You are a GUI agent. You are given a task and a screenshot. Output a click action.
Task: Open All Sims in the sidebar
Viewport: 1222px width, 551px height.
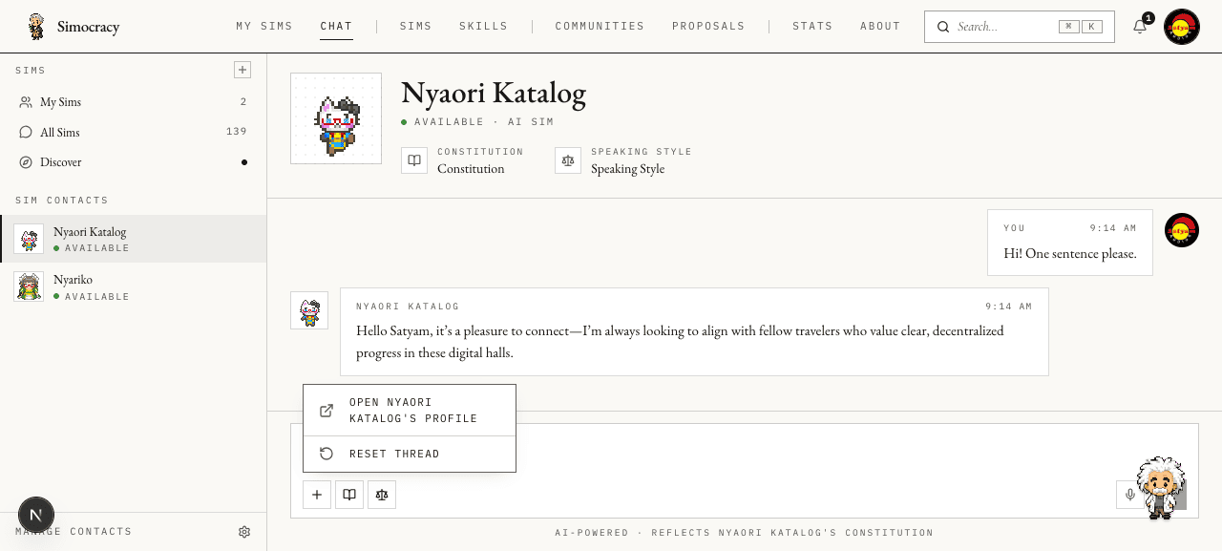point(133,132)
